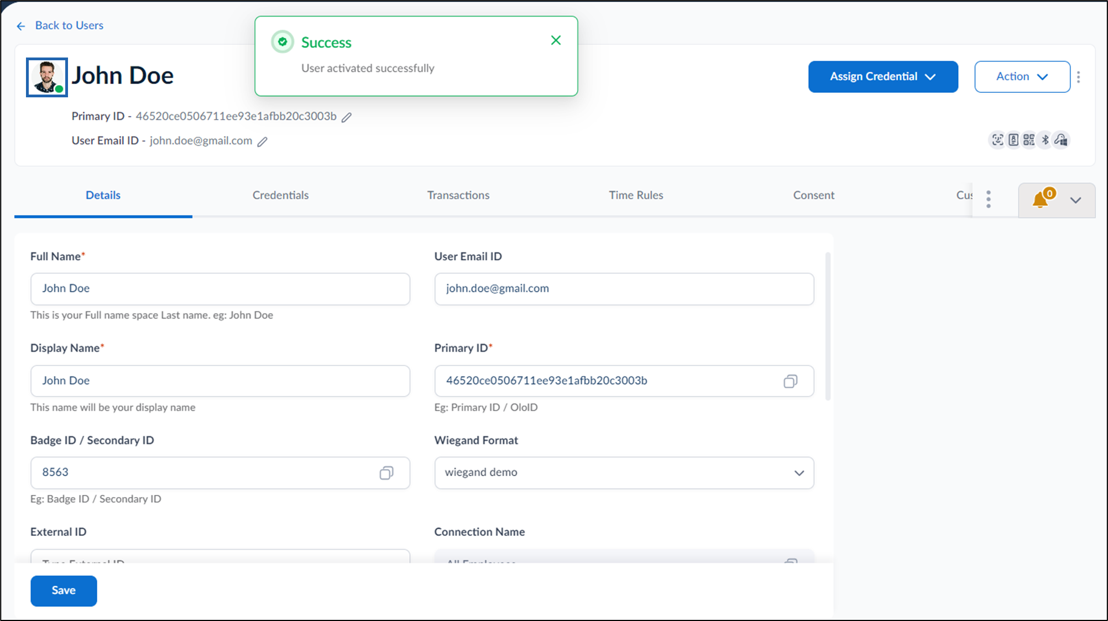The height and width of the screenshot is (621, 1108).
Task: Click the John Doe header name
Action: point(122,76)
